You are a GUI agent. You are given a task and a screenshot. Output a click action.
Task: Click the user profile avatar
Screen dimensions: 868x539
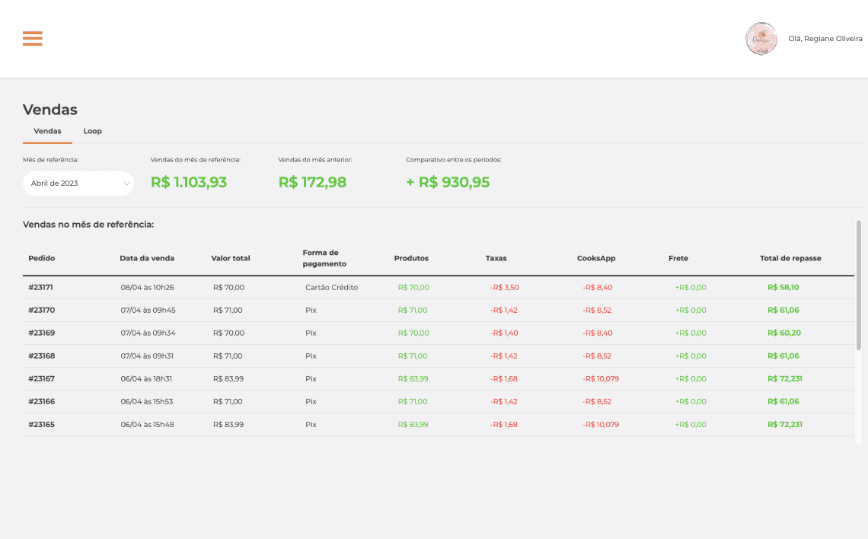coord(761,39)
